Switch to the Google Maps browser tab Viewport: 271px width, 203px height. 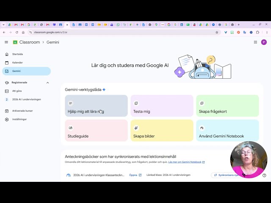156,25
